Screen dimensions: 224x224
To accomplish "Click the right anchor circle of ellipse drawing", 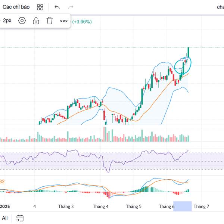I will 187,58.
